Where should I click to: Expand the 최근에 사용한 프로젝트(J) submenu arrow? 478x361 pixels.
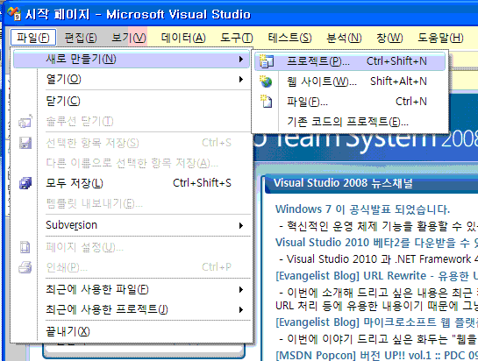point(241,310)
